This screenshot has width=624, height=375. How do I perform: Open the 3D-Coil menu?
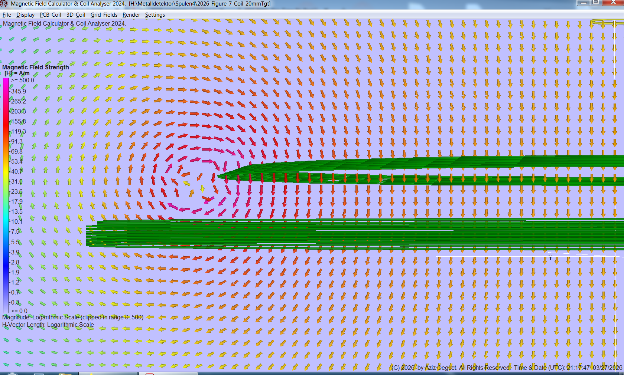coord(75,15)
